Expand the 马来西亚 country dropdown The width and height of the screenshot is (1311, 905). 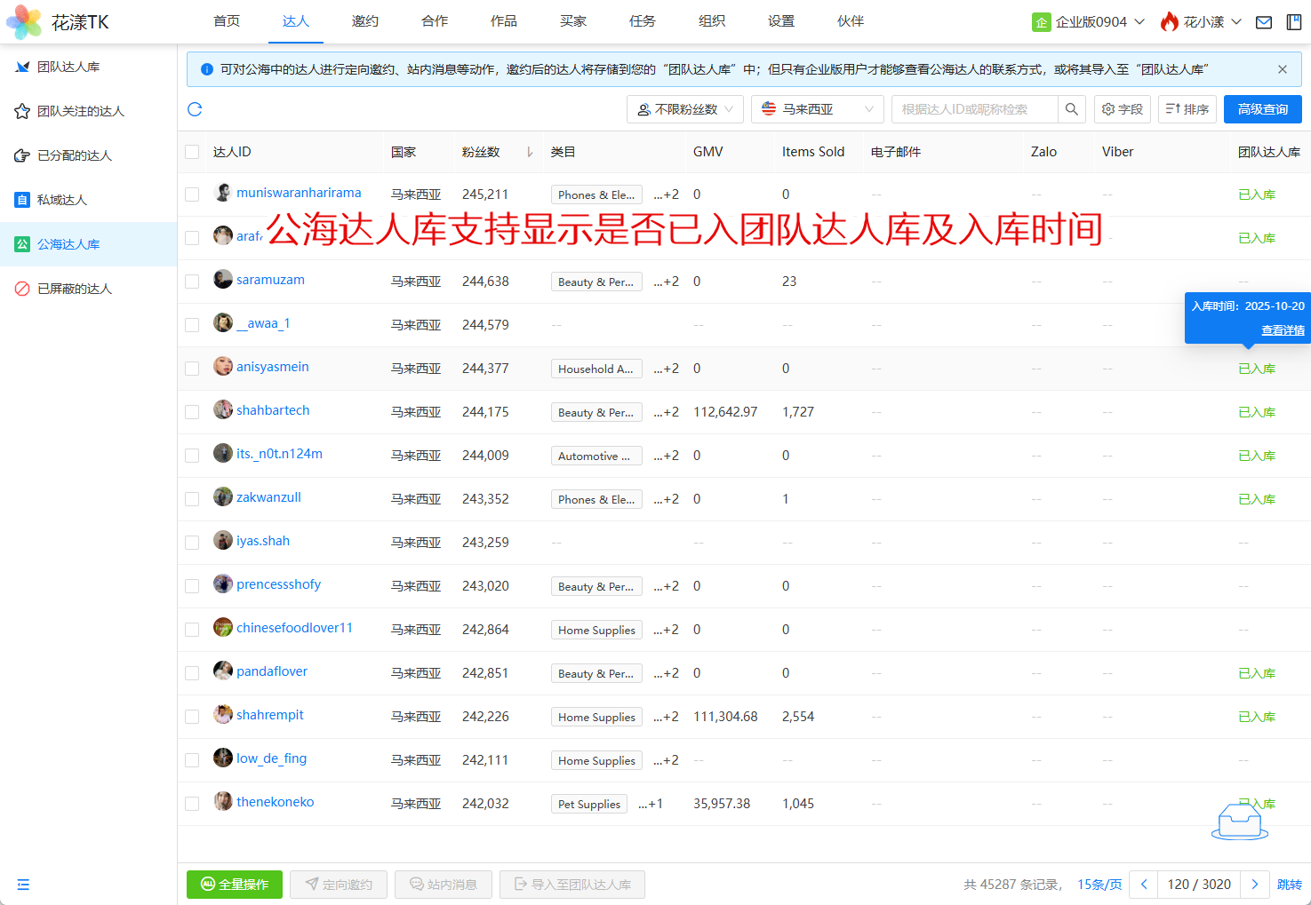(817, 109)
